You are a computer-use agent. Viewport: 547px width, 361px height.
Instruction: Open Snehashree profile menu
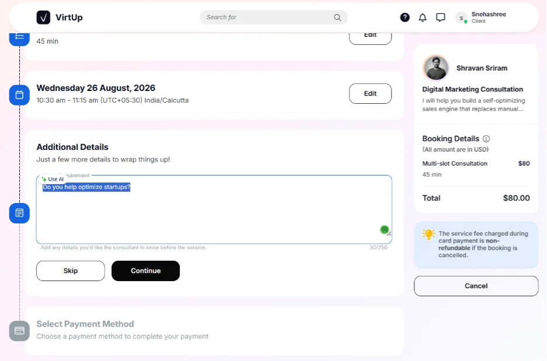coord(482,17)
